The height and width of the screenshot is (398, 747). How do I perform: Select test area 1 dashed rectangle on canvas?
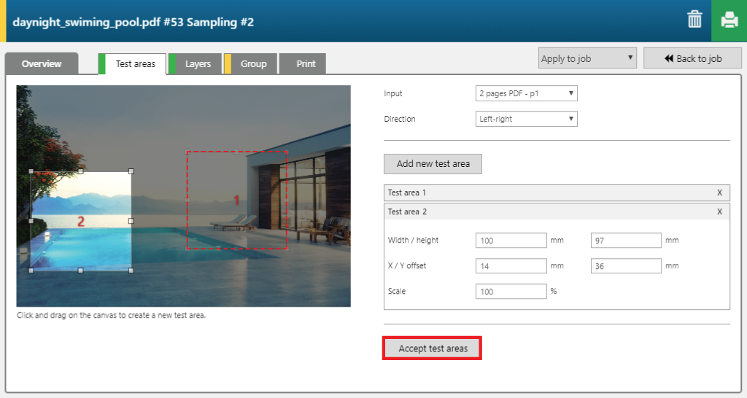tap(237, 200)
